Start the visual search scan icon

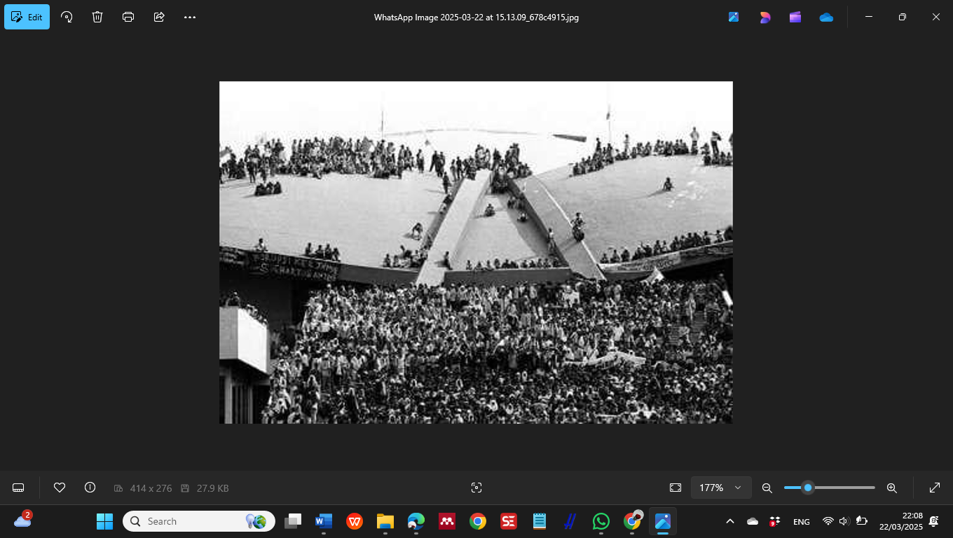[x=476, y=488]
